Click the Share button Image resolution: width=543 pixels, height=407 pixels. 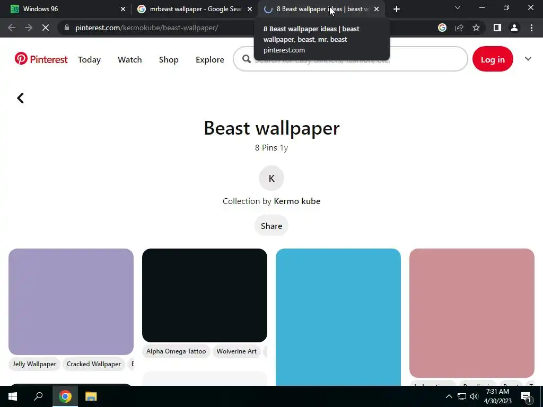[271, 226]
